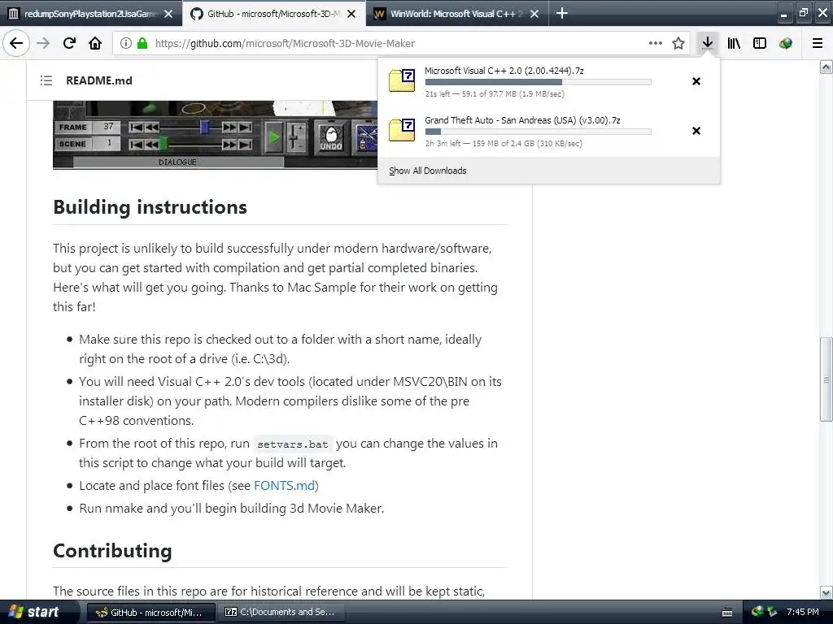833x624 pixels.
Task: Click the green play arrow in screenshot
Action: pyautogui.click(x=274, y=137)
